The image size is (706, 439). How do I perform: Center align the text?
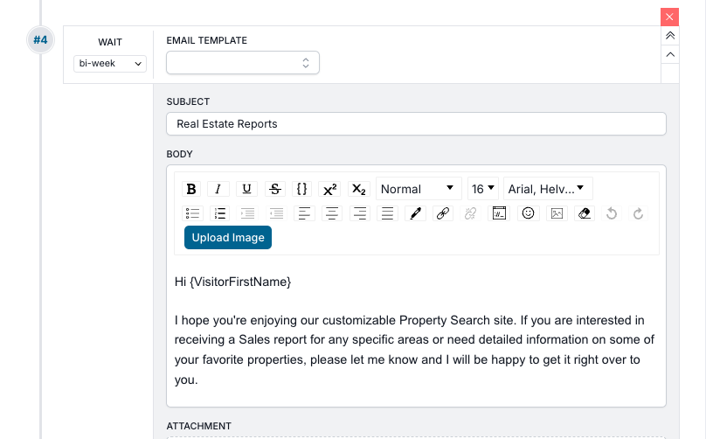(x=331, y=213)
